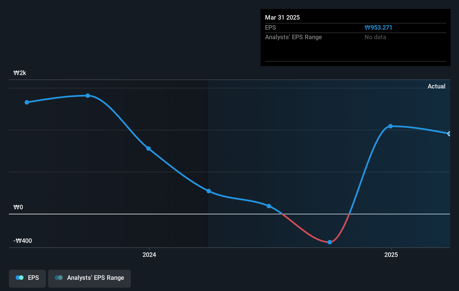This screenshot has width=459, height=291.
Task: Select the lowest negative EPS data point
Action: 330,242
